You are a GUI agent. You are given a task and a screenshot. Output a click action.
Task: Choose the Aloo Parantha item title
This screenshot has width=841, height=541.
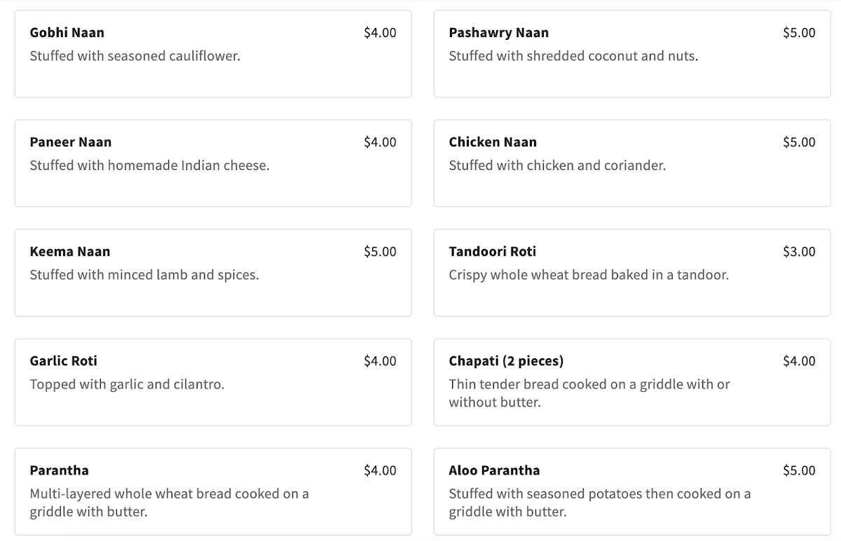(494, 470)
